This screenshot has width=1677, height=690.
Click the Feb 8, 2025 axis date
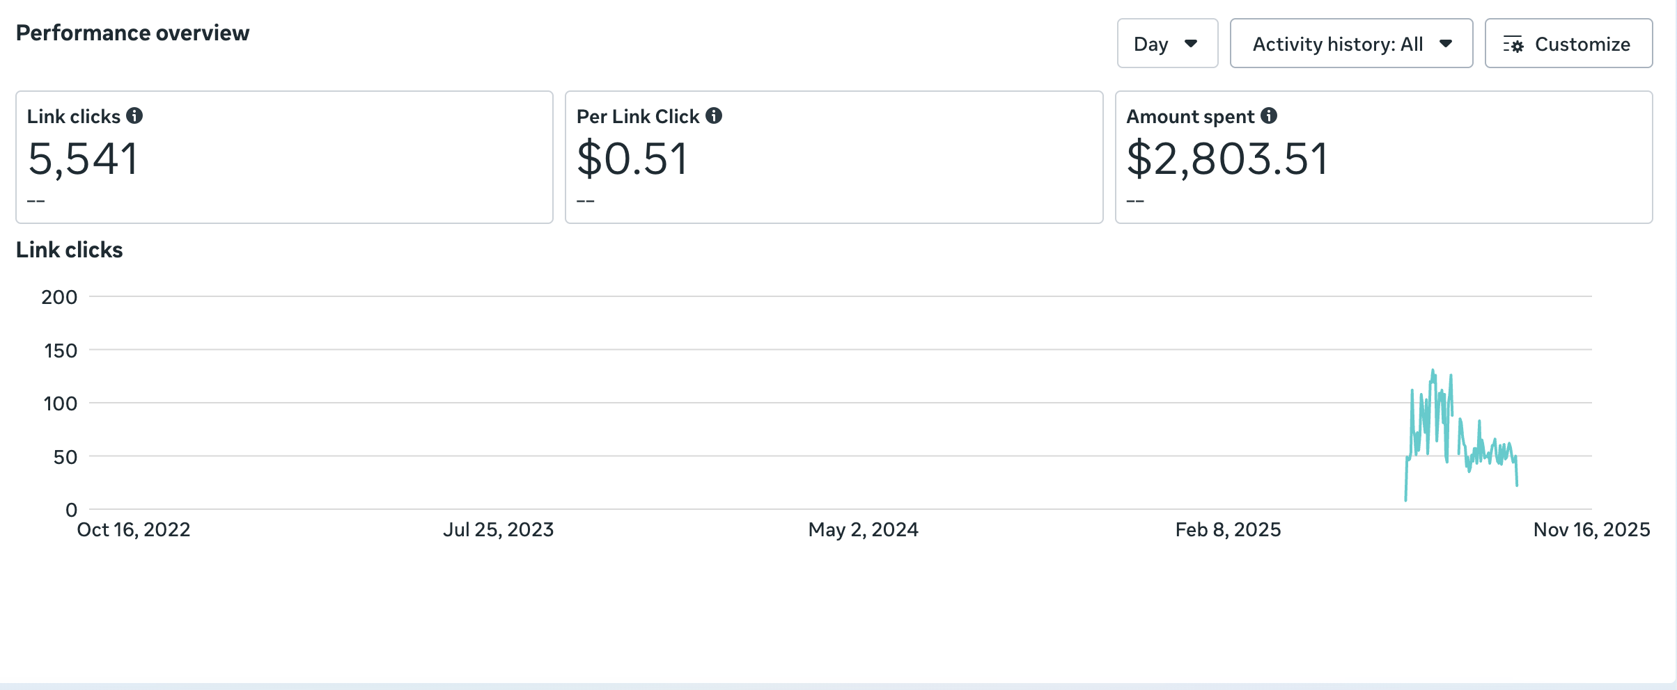click(x=1228, y=530)
